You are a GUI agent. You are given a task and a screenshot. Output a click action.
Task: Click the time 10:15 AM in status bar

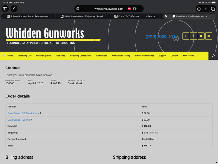[7, 3]
